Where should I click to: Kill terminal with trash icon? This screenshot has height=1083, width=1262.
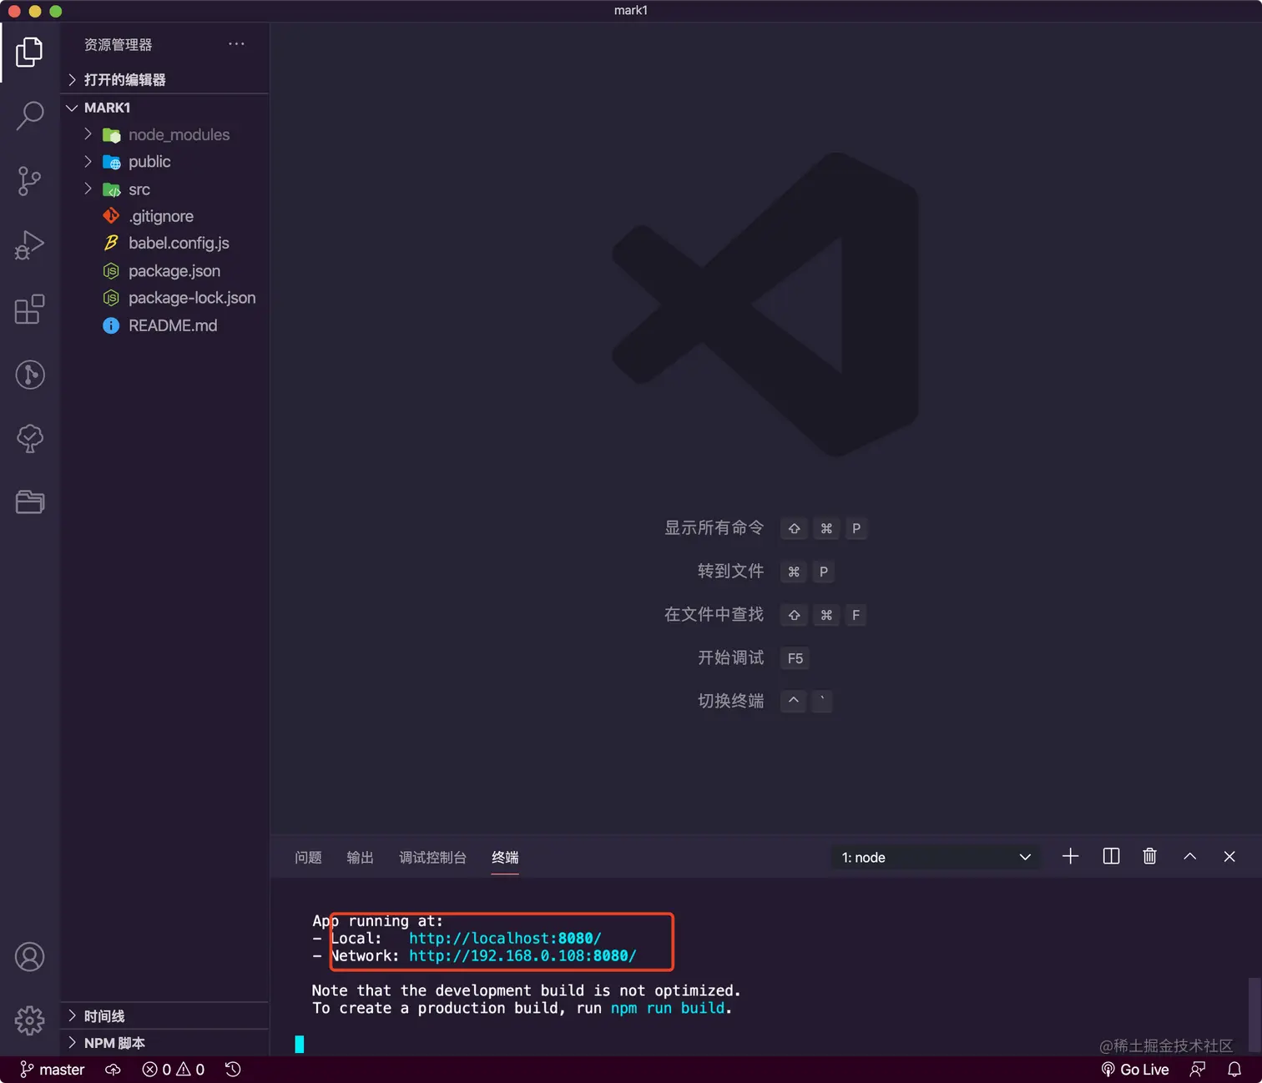tap(1149, 856)
